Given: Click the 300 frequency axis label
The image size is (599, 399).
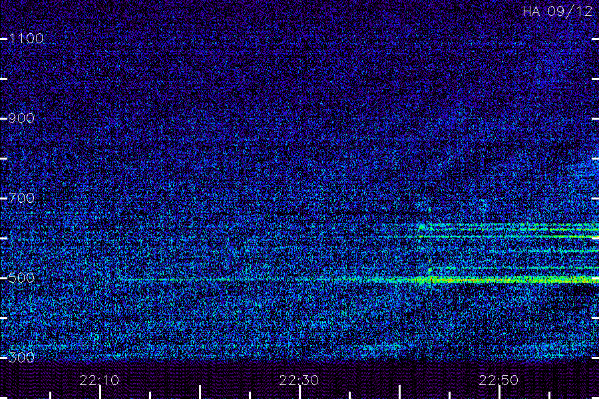Looking at the screenshot, I should click(21, 358).
